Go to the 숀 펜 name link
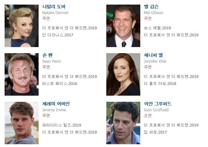This screenshot has height=147, width=208. tap(47, 55)
